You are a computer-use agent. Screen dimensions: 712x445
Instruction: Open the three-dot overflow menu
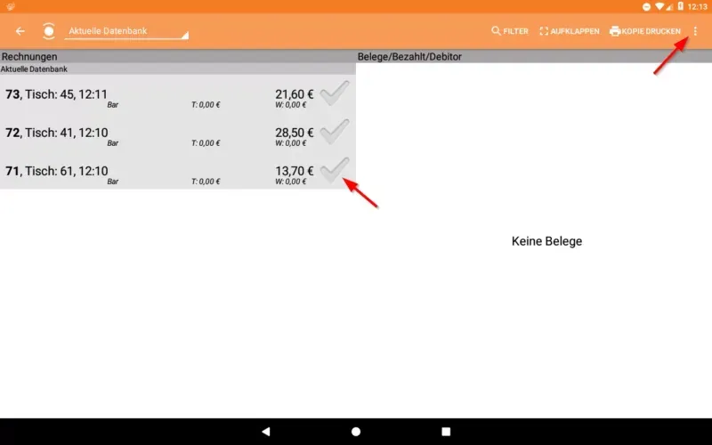pyautogui.click(x=695, y=31)
